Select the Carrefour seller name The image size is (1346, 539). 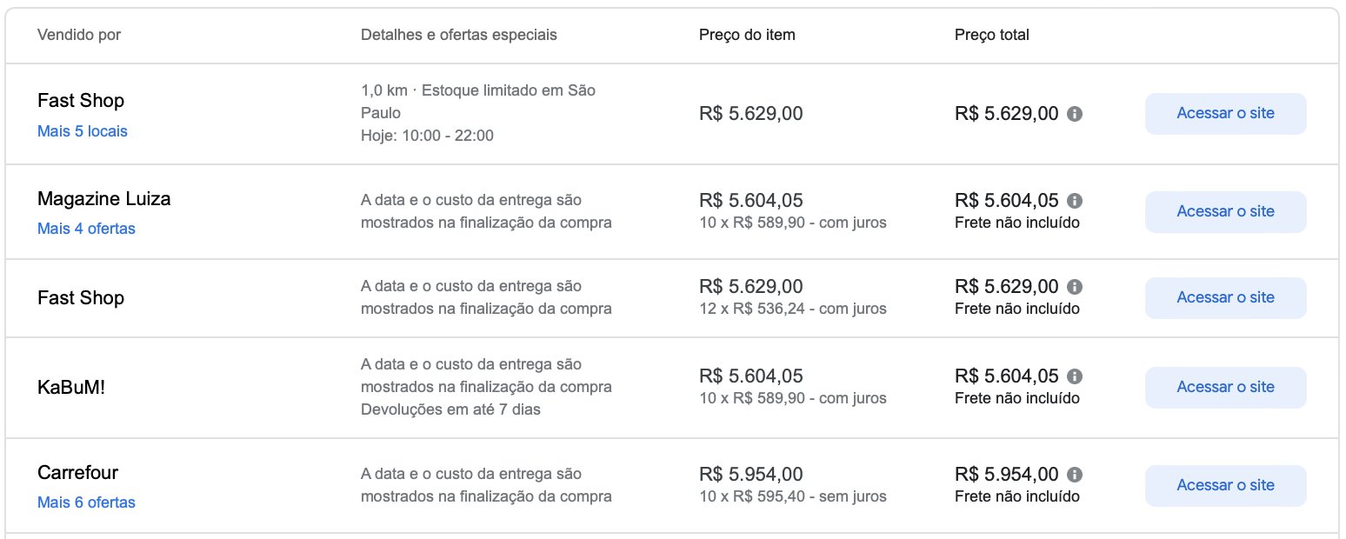pyautogui.click(x=77, y=473)
